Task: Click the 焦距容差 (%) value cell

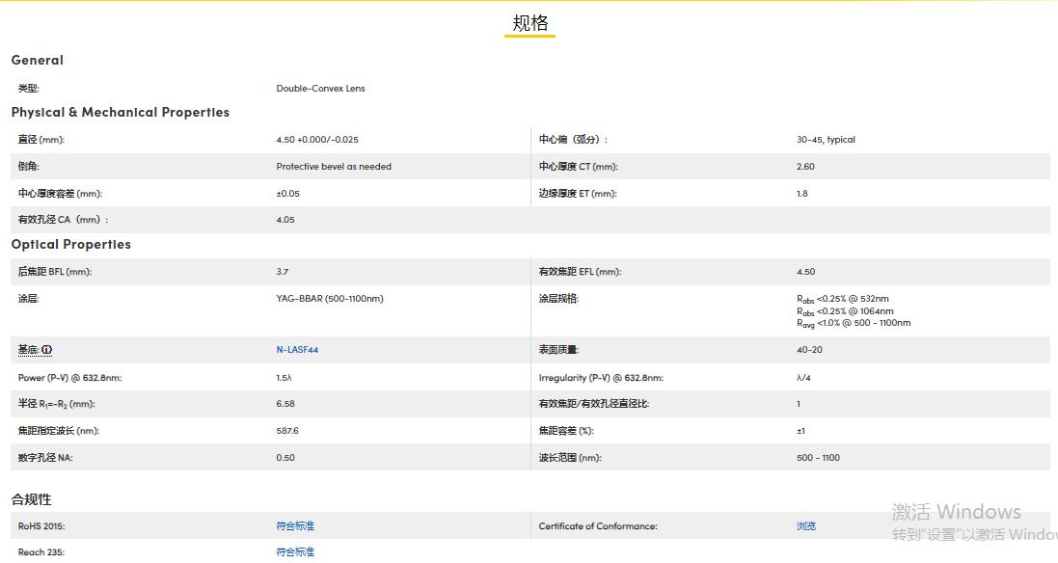Action: [x=800, y=430]
